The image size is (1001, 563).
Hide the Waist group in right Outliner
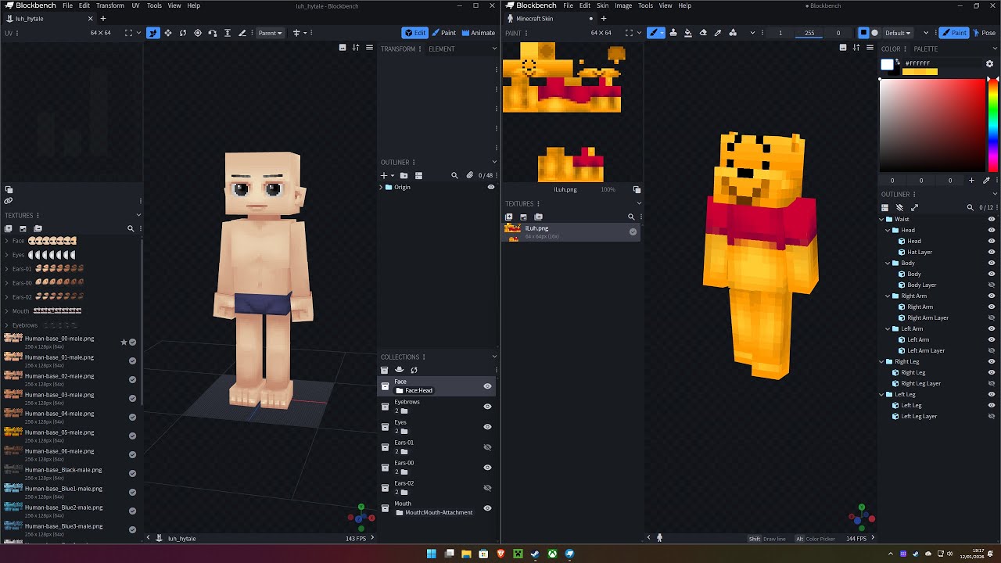992,219
